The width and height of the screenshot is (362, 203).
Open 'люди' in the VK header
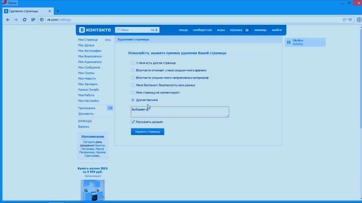click(183, 30)
